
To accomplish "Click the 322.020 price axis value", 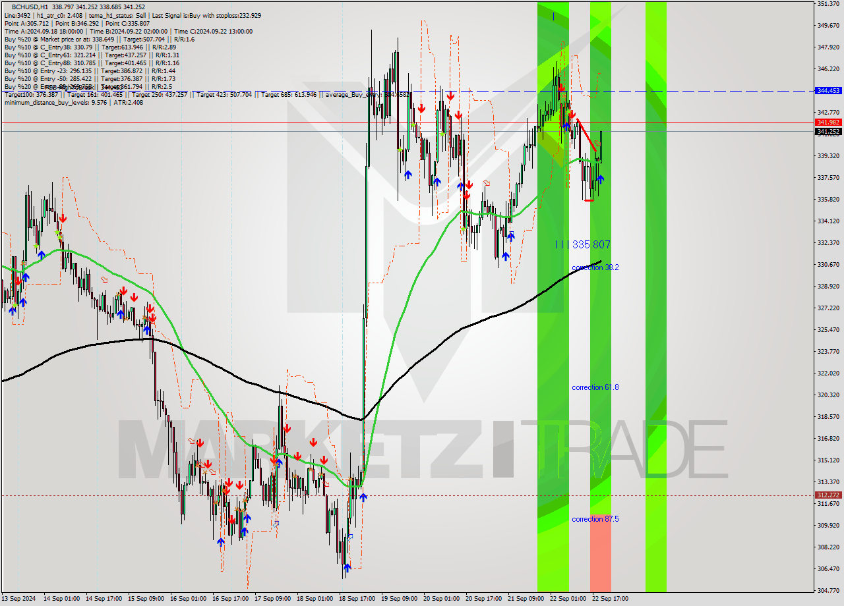I will pyautogui.click(x=828, y=373).
